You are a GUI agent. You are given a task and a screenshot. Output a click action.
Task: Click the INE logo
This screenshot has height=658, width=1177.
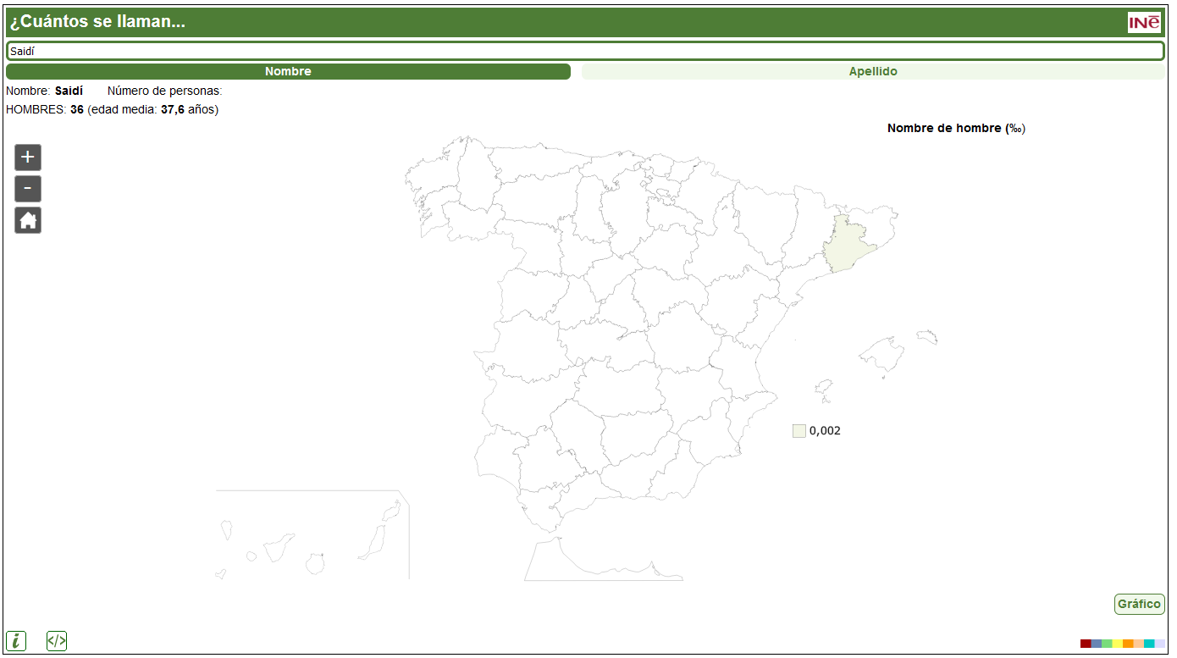tap(1144, 22)
